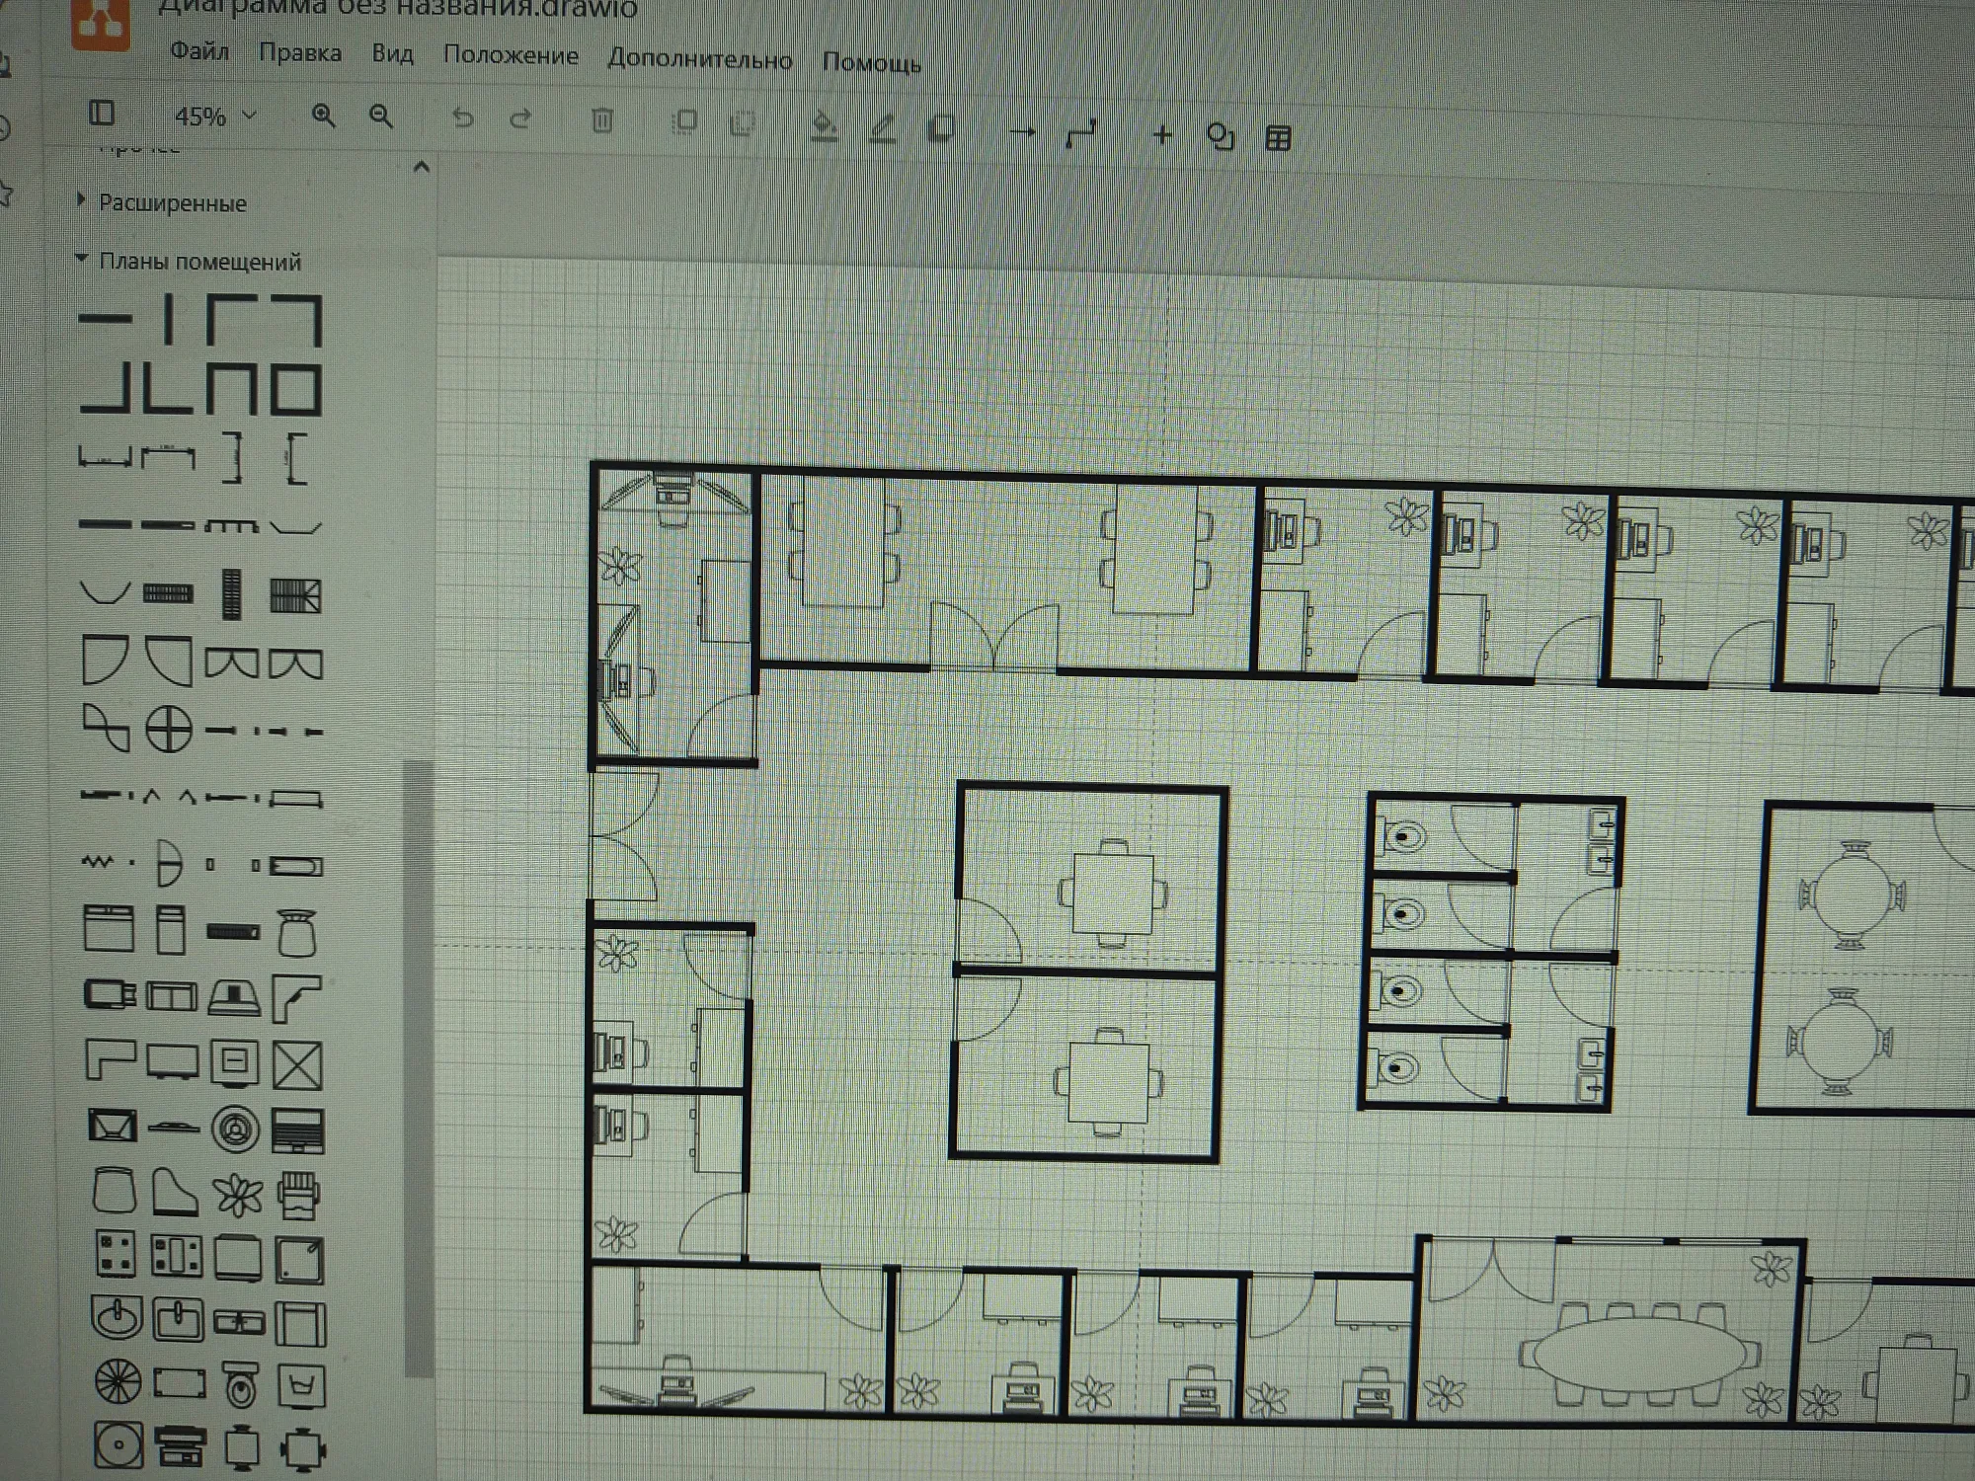Image resolution: width=1975 pixels, height=1481 pixels.
Task: Click the Zoom Out magnifier icon
Action: point(381,117)
